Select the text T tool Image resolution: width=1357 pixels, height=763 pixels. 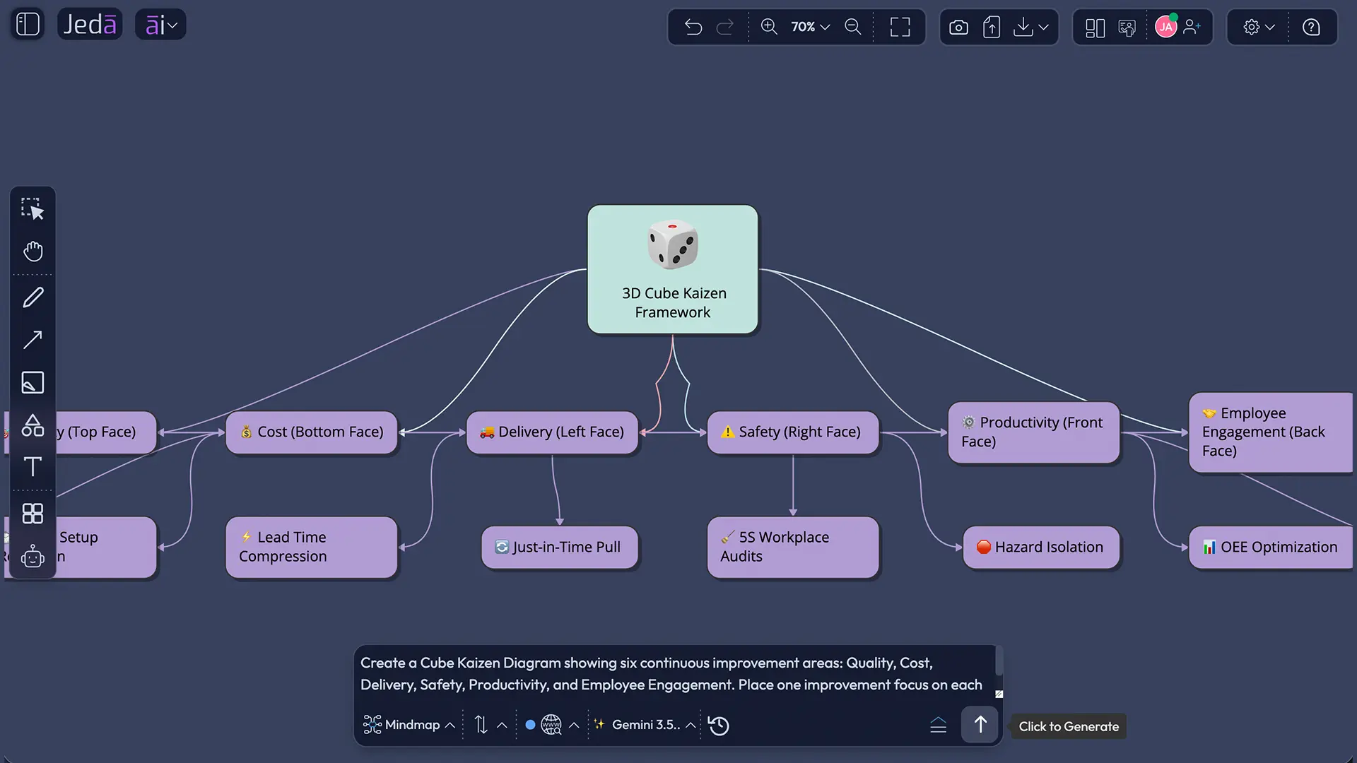[33, 467]
